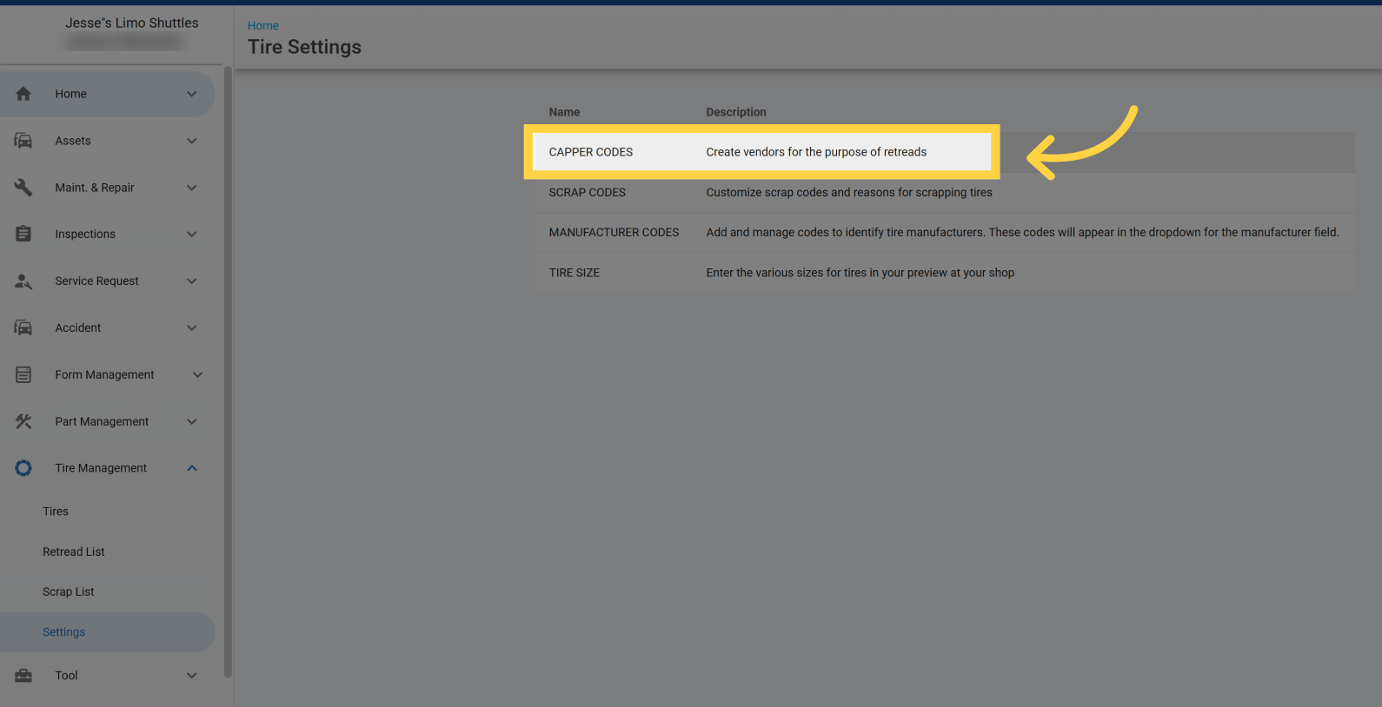The height and width of the screenshot is (707, 1382).
Task: Open the MANUFACTURER CODES settings row
Action: 614,233
